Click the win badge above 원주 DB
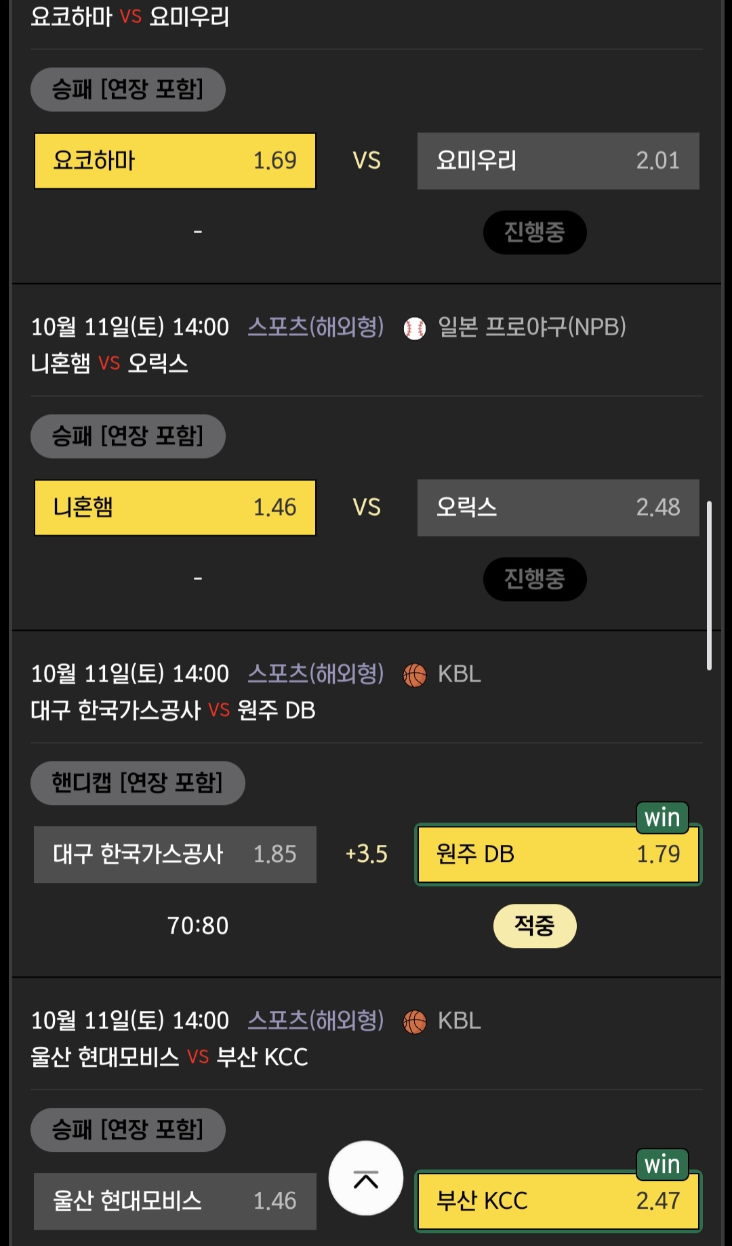This screenshot has width=732, height=1246. 662,818
